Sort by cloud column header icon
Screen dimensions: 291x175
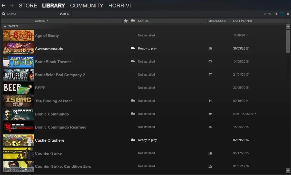coord(133,21)
